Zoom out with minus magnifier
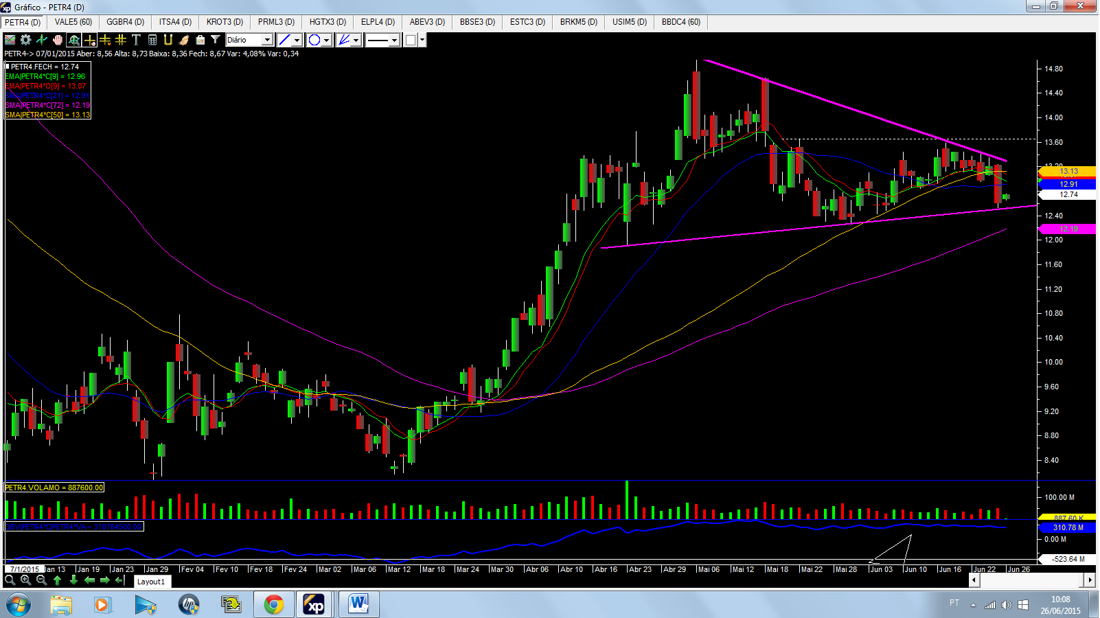The image size is (1100, 618). [41, 580]
